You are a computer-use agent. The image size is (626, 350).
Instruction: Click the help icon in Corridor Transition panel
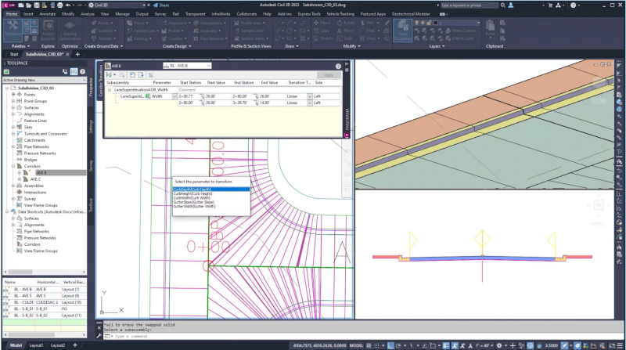(338, 66)
